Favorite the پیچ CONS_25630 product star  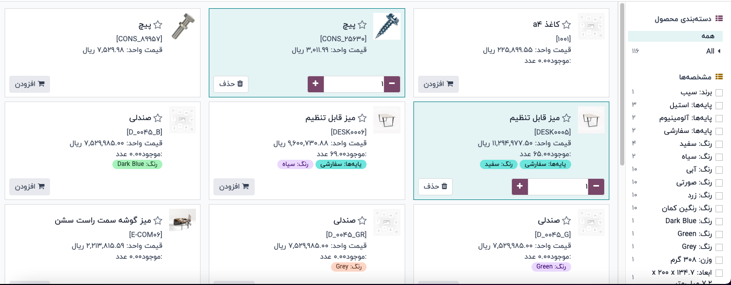click(x=362, y=25)
